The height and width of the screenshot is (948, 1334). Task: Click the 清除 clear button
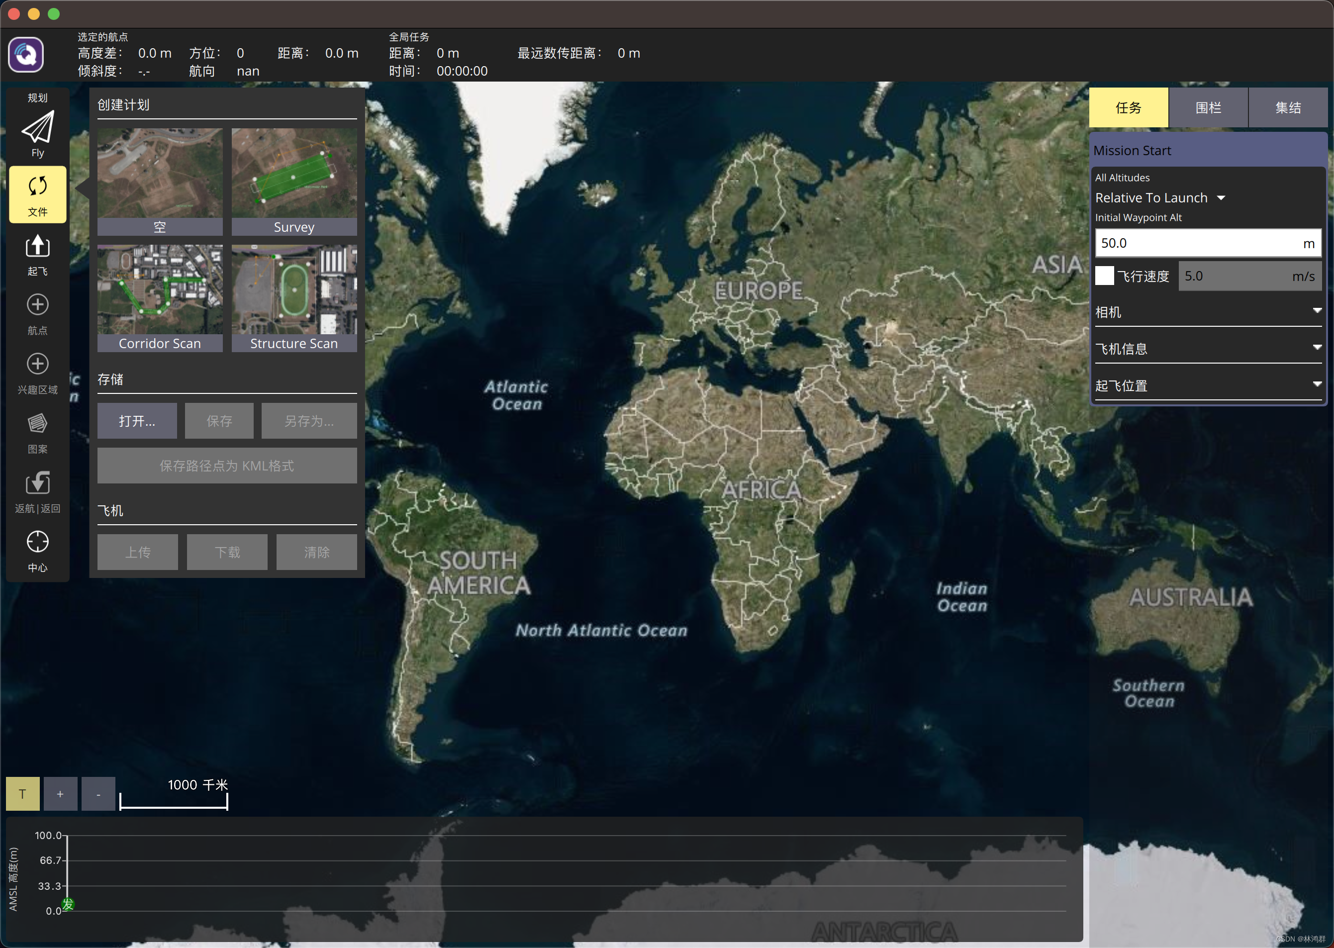click(317, 552)
